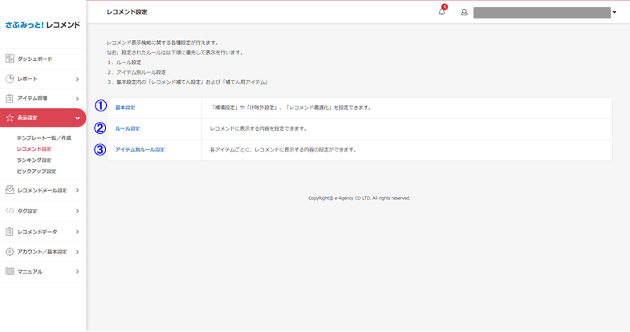The width and height of the screenshot is (630, 332).
Task: Open ピックアップ設定 submenu link
Action: click(x=36, y=172)
